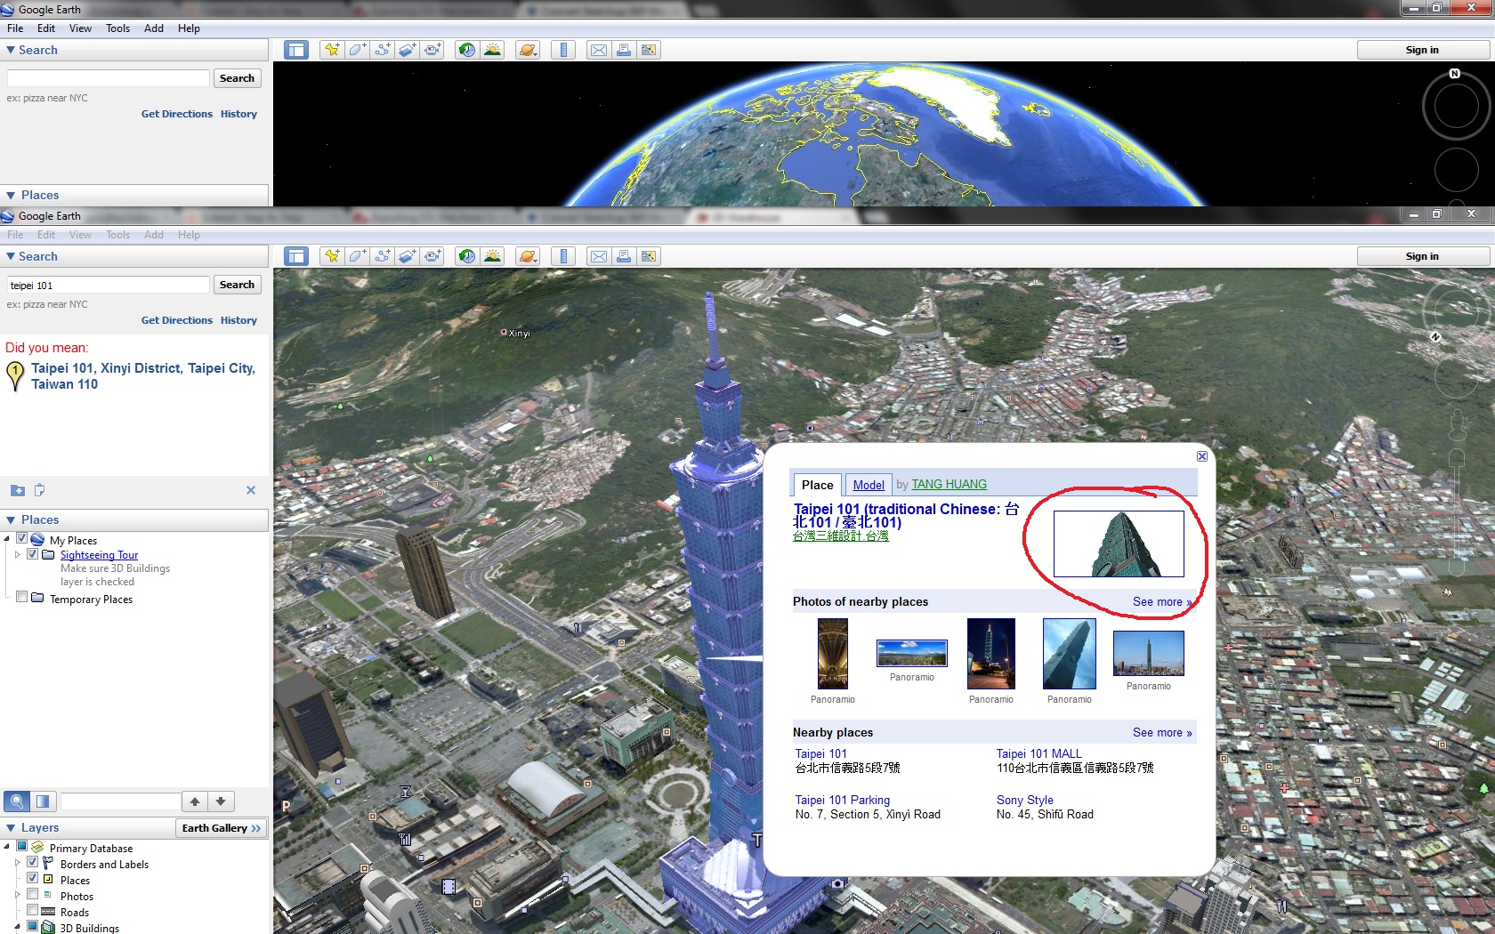Click historical imagery clock icon in lower window toolbar
The width and height of the screenshot is (1495, 934).
[467, 256]
